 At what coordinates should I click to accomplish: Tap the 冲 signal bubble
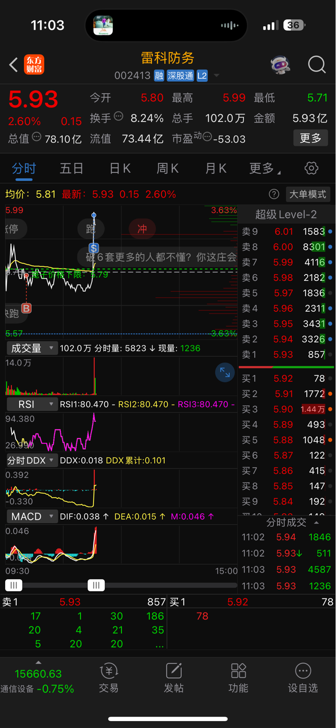[142, 229]
